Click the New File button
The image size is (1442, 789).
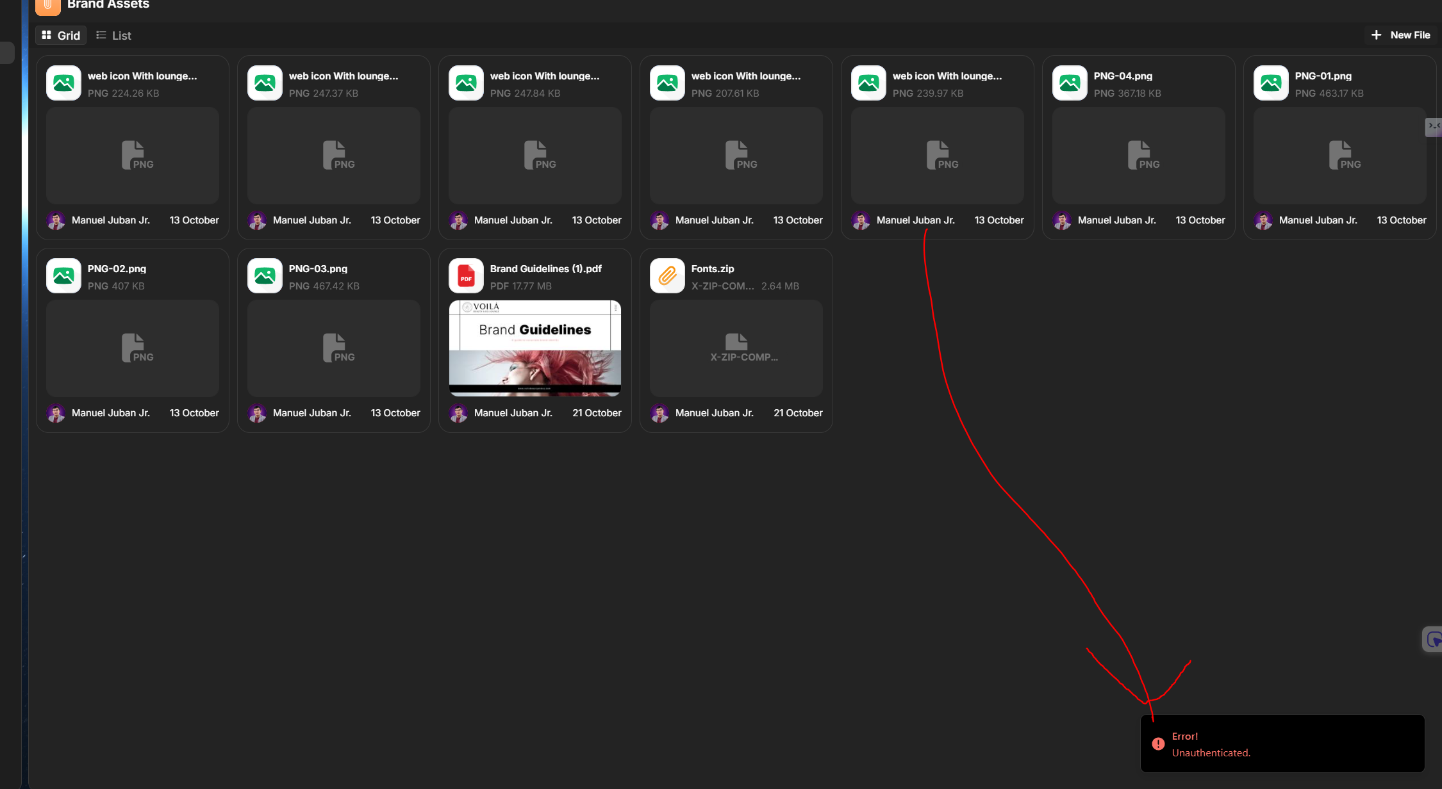[1400, 35]
